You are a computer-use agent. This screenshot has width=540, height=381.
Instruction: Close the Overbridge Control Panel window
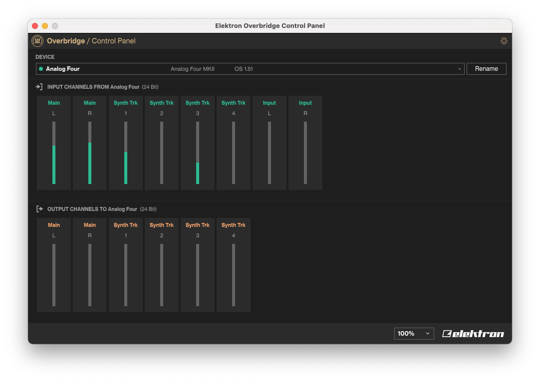coord(35,26)
